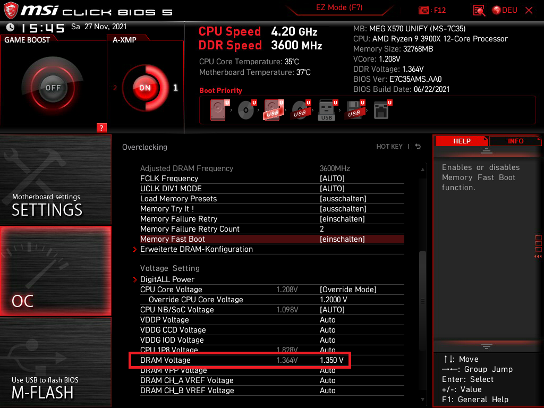
Task: Switch to the INFO tab
Action: click(515, 141)
